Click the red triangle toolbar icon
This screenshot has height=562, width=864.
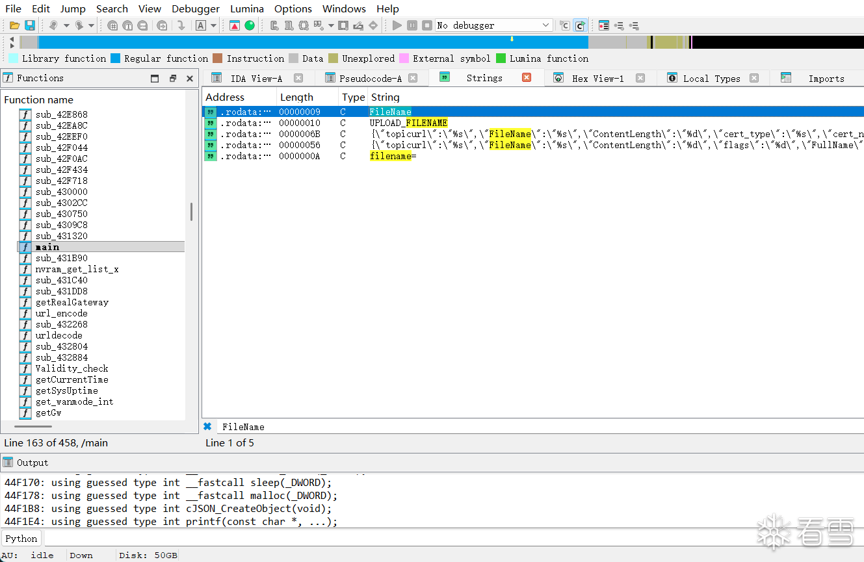[235, 25]
